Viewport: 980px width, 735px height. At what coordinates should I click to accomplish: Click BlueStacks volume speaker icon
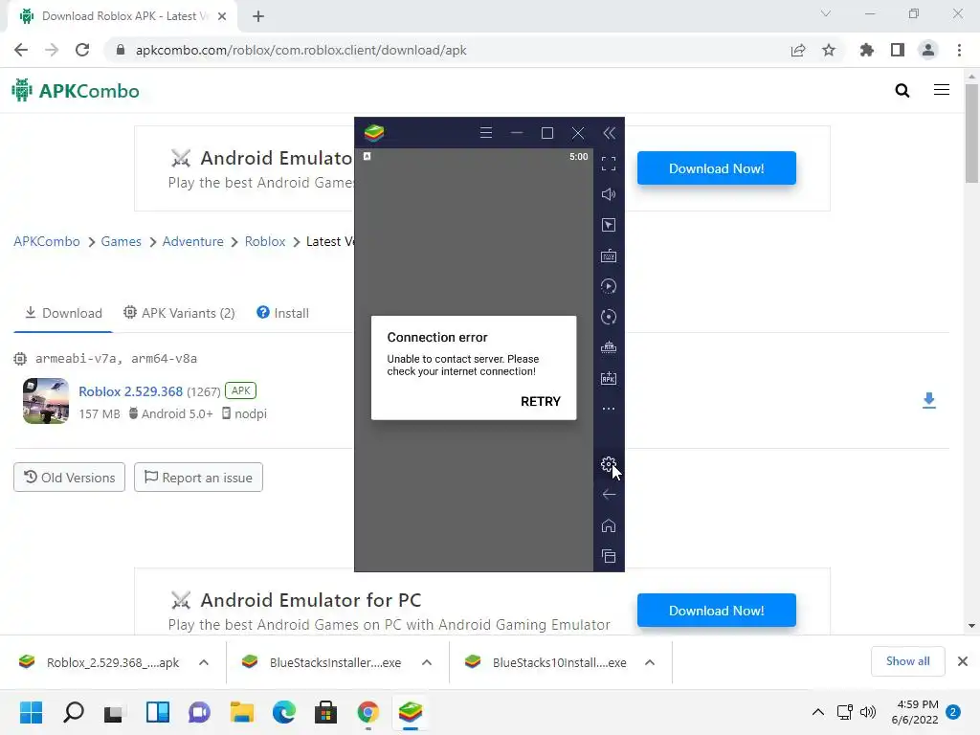tap(608, 194)
